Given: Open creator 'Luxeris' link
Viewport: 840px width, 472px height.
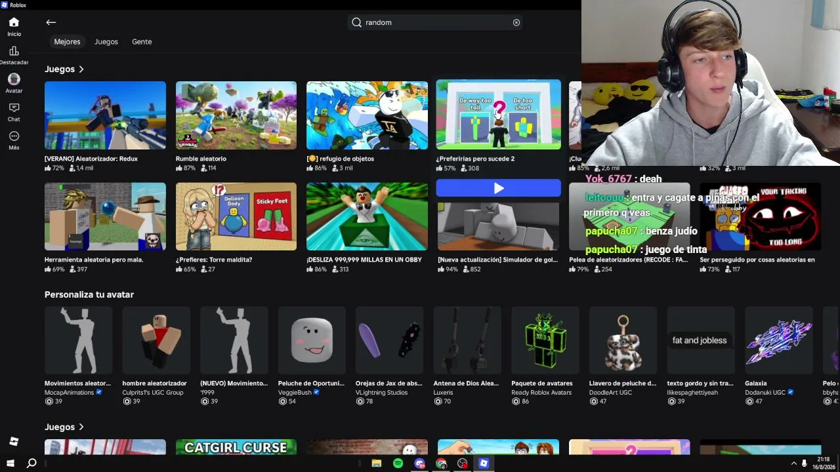Looking at the screenshot, I should (444, 393).
